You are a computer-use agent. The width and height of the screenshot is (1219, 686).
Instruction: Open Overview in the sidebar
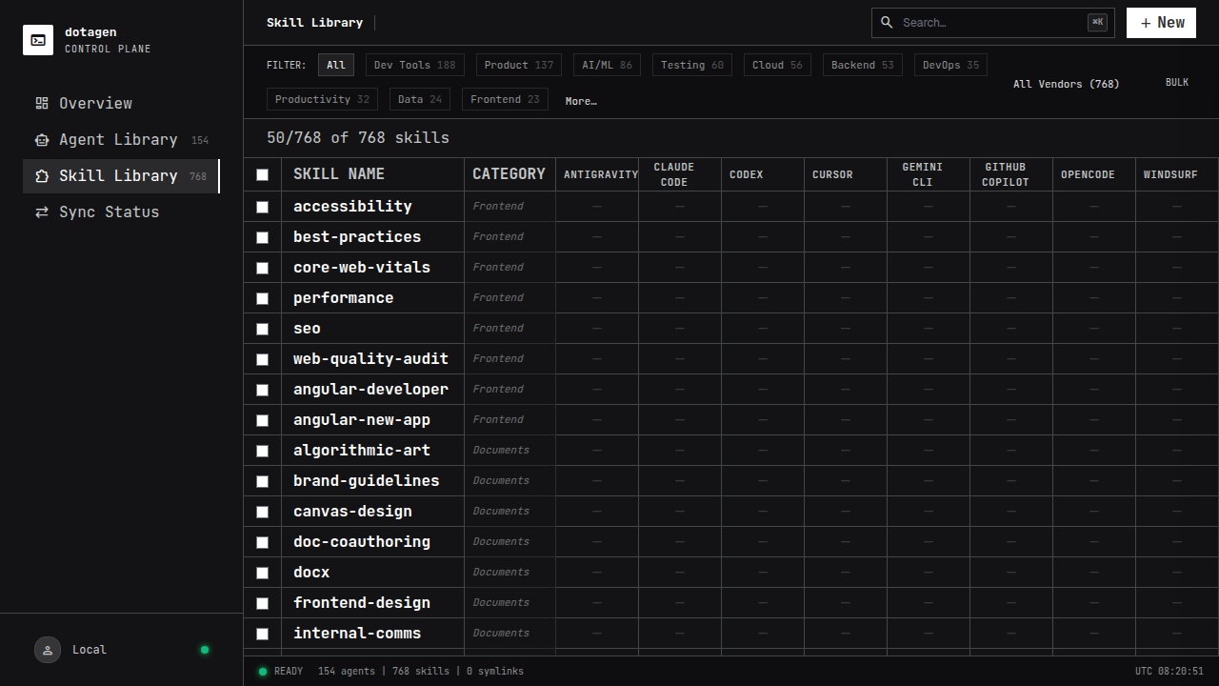pos(122,103)
